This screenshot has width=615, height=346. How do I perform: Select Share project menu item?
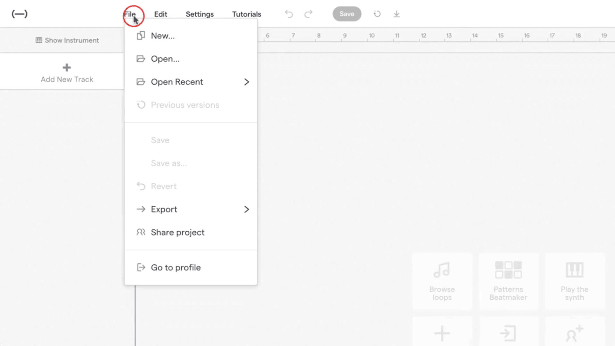[191, 232]
